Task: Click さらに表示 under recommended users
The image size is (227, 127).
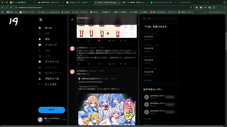Action: [x=147, y=119]
